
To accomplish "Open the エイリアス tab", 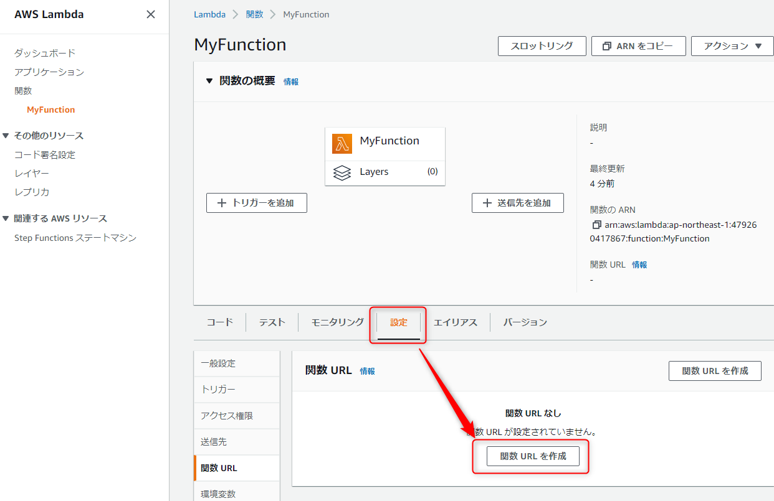I will pyautogui.click(x=456, y=322).
